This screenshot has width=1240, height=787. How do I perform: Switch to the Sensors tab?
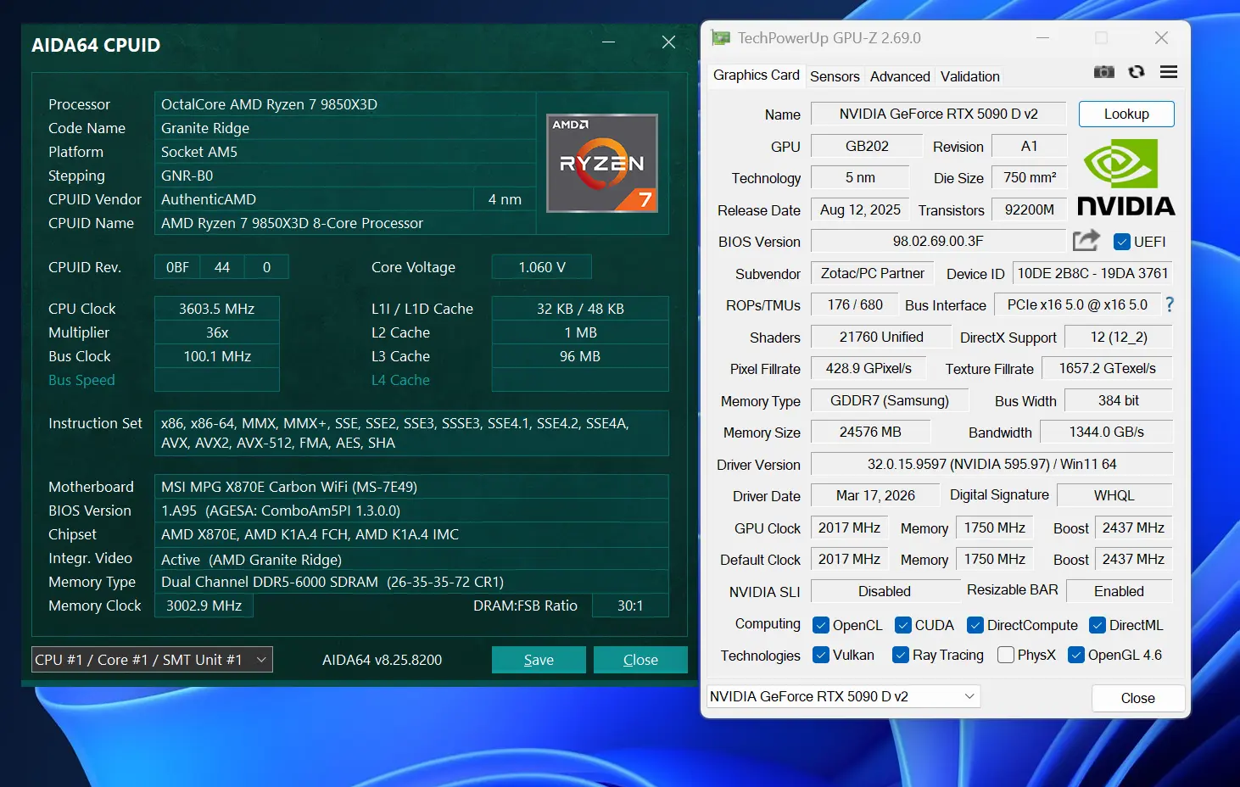(x=835, y=76)
